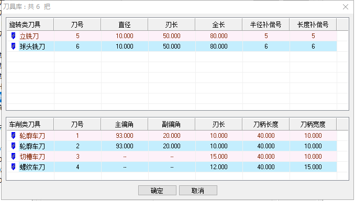Click the tool icon beside 立铣刀

(14, 36)
